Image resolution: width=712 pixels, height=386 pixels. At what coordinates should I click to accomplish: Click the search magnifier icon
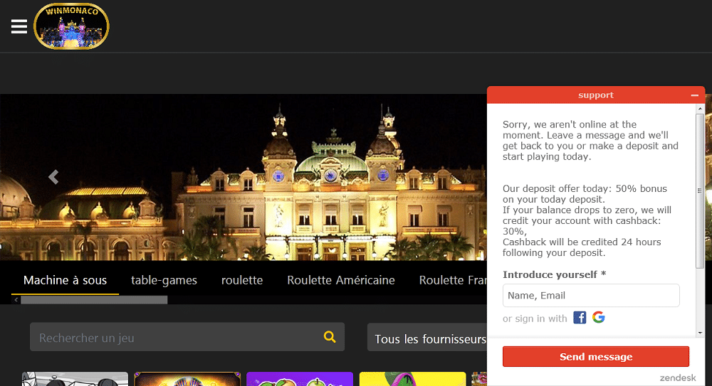330,336
